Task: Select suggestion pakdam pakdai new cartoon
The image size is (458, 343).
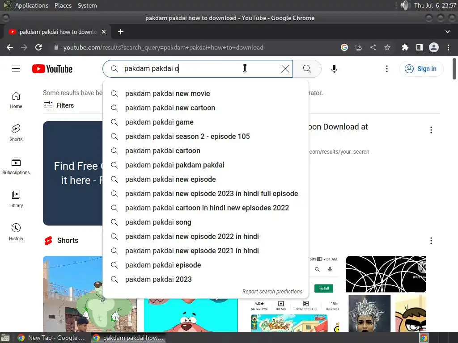Action: (206, 108)
